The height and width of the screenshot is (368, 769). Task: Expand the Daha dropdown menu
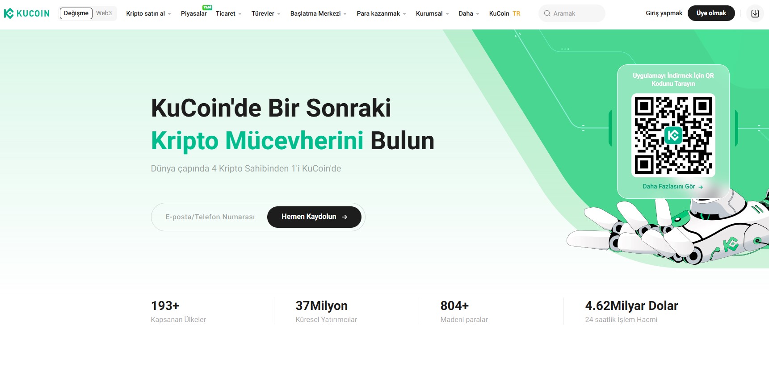point(469,14)
